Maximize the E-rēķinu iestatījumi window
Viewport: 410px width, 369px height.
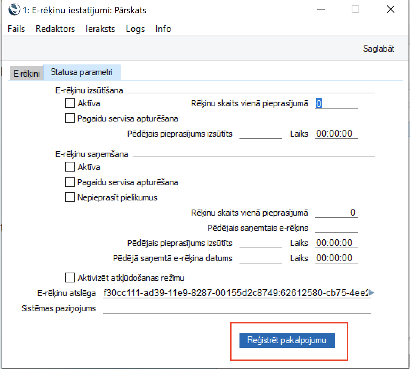[355, 10]
